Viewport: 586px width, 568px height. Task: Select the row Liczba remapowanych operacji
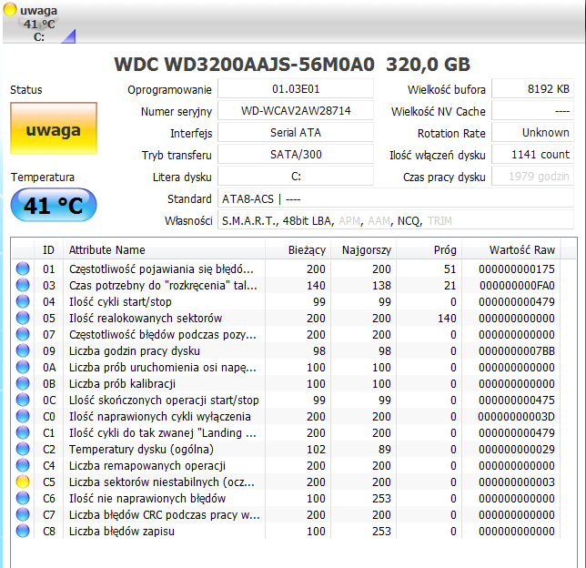tap(288, 465)
